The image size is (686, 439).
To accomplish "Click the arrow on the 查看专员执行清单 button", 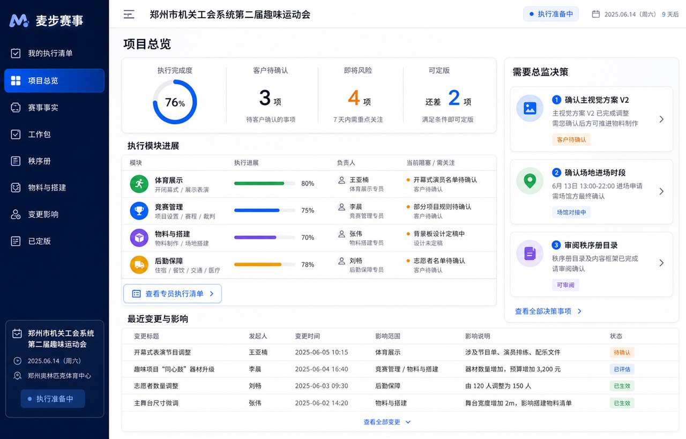I will tap(212, 294).
